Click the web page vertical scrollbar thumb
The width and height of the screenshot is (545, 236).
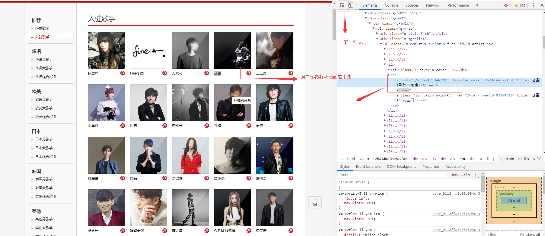click(x=334, y=25)
